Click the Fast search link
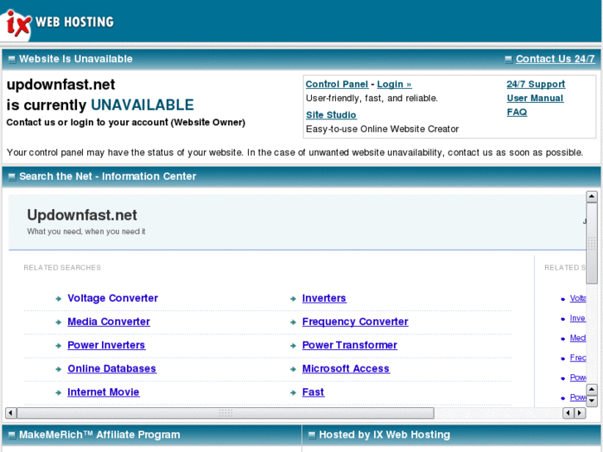 pos(313,392)
